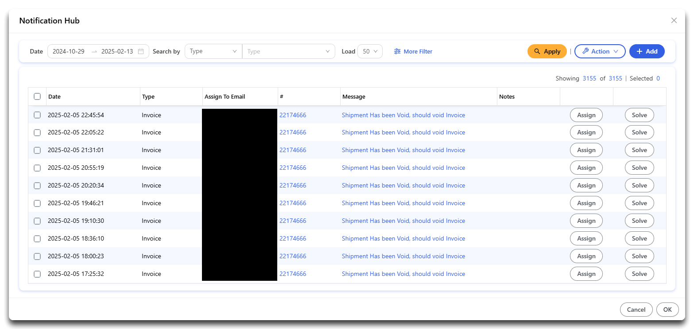
Task: Click Assign for the 18:36:10 row
Action: point(586,238)
